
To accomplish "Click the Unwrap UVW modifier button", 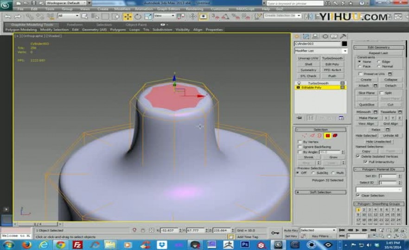I will click(x=308, y=58).
